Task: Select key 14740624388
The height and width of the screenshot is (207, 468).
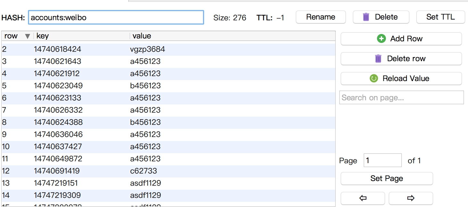Action: click(x=58, y=122)
